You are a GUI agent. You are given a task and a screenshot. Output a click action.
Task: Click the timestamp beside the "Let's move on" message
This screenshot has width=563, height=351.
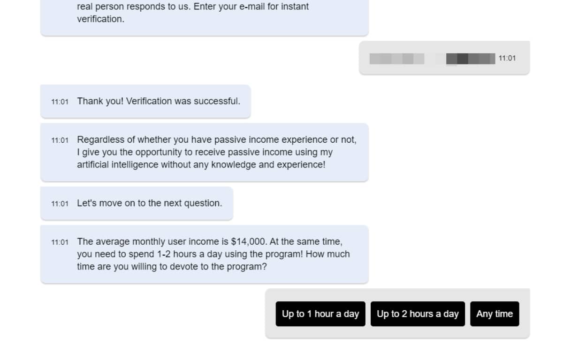(60, 204)
